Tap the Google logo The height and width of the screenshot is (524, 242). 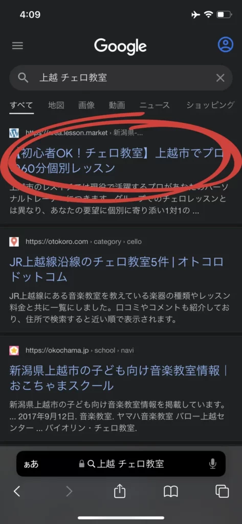pos(120,46)
